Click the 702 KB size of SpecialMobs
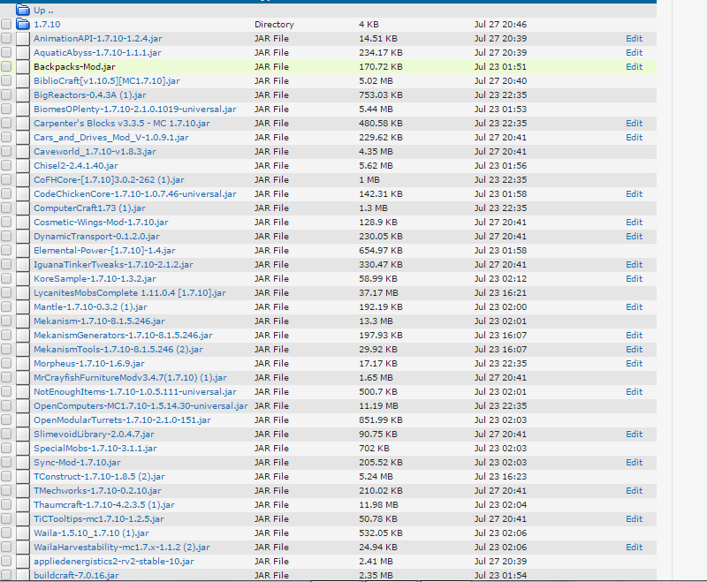The height and width of the screenshot is (582, 707). [374, 449]
